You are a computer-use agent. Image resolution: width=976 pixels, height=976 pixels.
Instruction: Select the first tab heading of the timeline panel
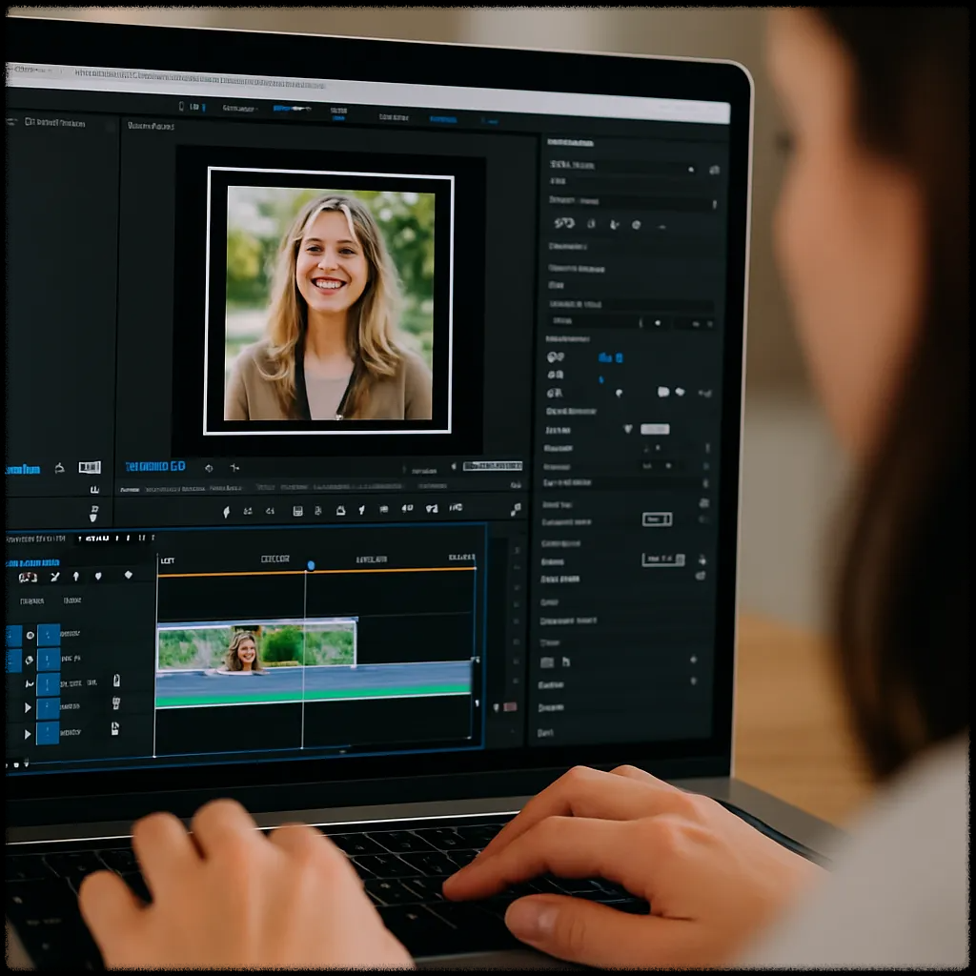coord(36,539)
